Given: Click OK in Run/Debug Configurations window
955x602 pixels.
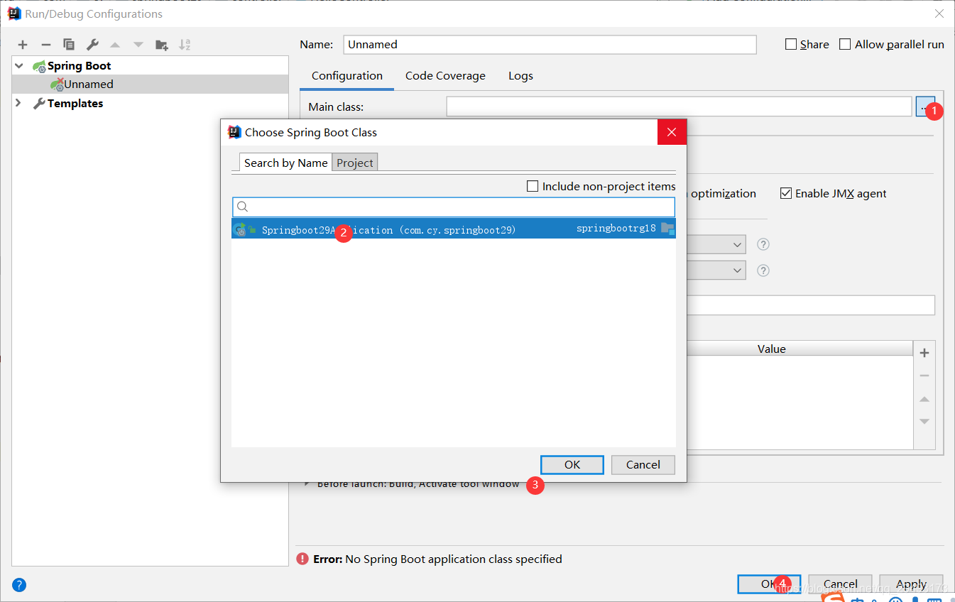Looking at the screenshot, I should (x=769, y=584).
